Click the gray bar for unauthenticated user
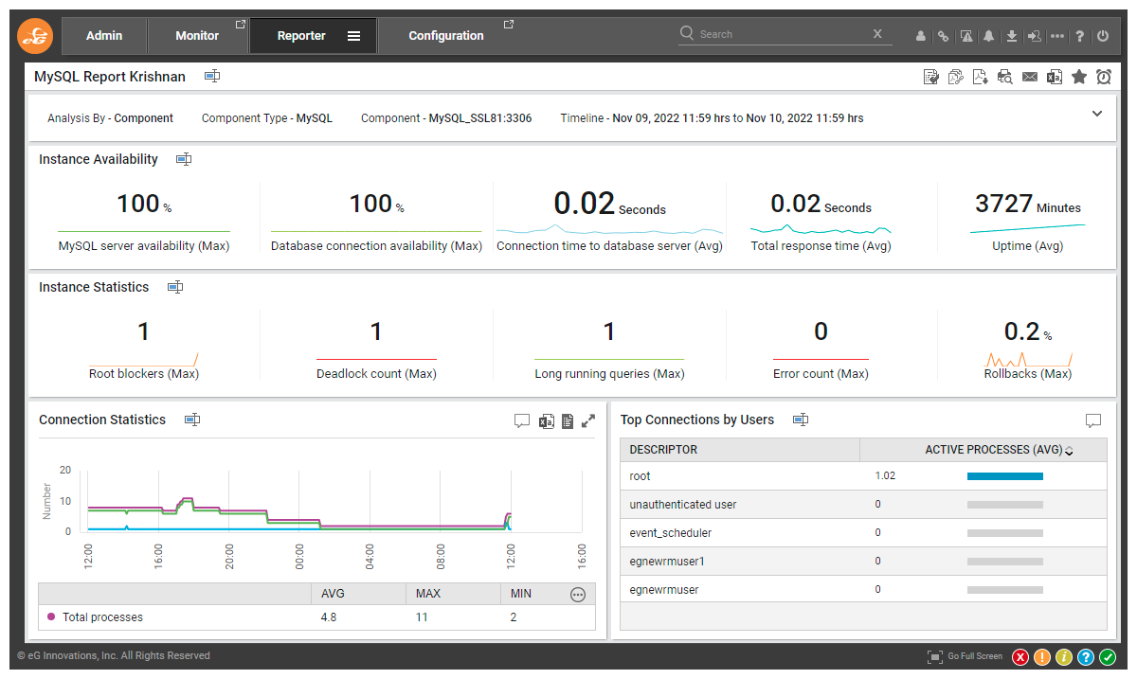Screen dimensions: 1137x679 pyautogui.click(x=1005, y=505)
